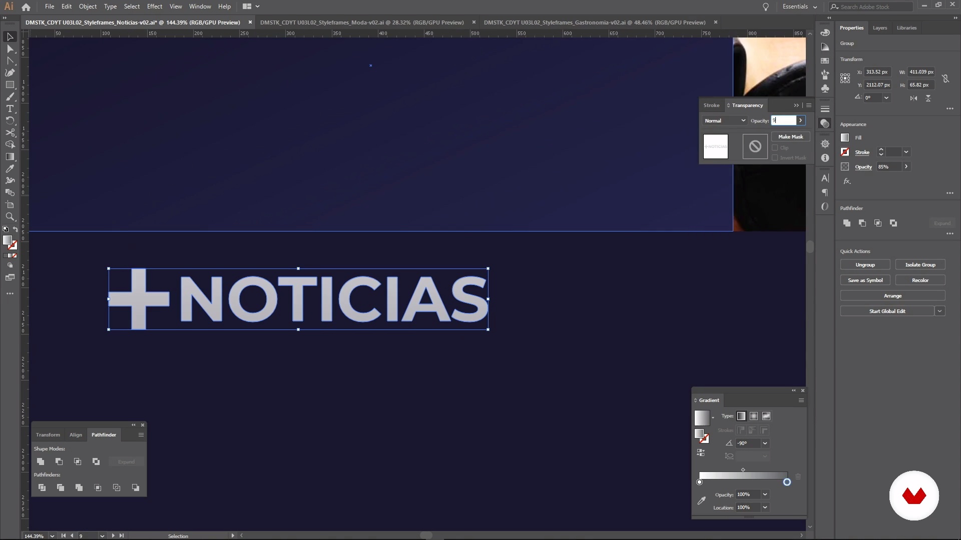The height and width of the screenshot is (540, 961).
Task: Select the Scissors tool
Action: tap(10, 132)
